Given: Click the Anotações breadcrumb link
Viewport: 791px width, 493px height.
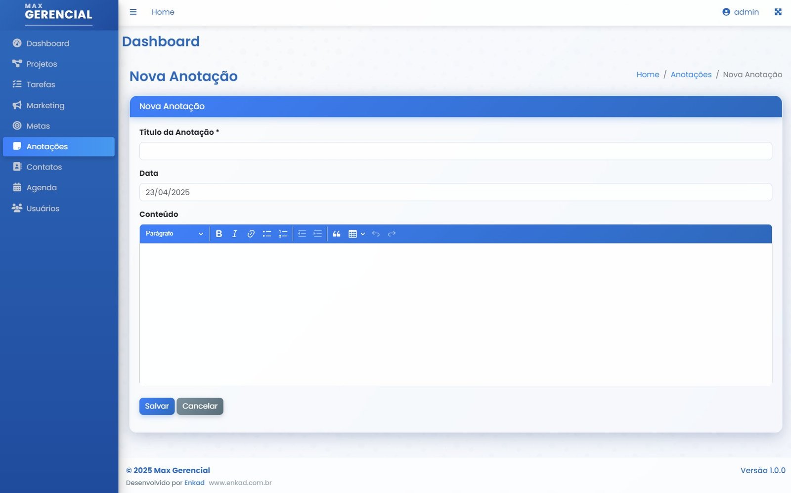Looking at the screenshot, I should 691,75.
